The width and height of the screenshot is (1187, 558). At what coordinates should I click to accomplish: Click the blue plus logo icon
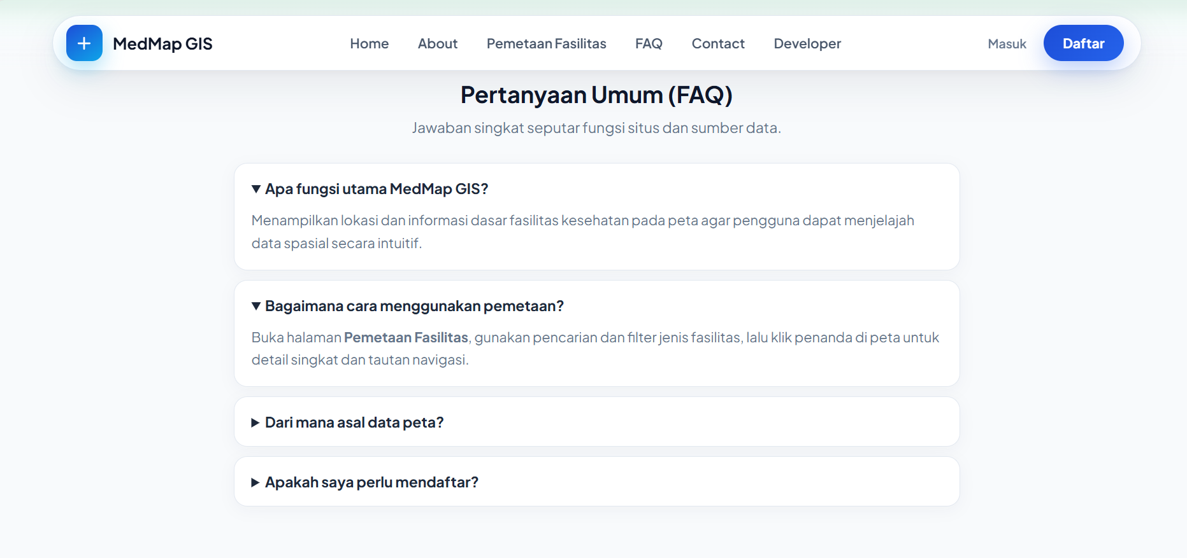pos(84,43)
